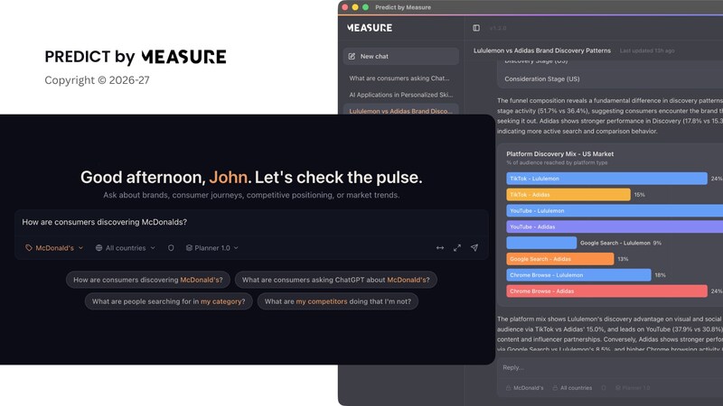Screen dimensions: 723x406
Task: Click McDonald's tag in the reply footer
Action: 525,388
